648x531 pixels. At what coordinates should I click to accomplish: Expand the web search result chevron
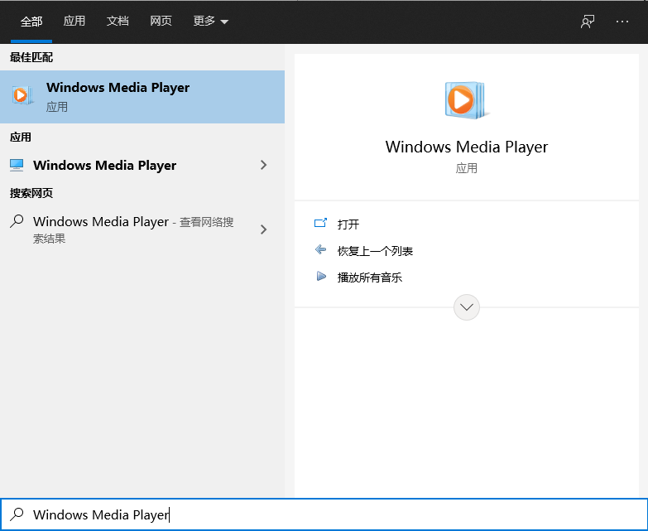(x=264, y=229)
